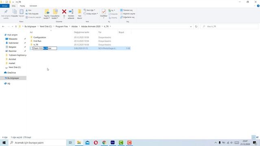The width and height of the screenshot is (260, 146).
Task: Sort by the Ad column header
Action: coord(31,32)
